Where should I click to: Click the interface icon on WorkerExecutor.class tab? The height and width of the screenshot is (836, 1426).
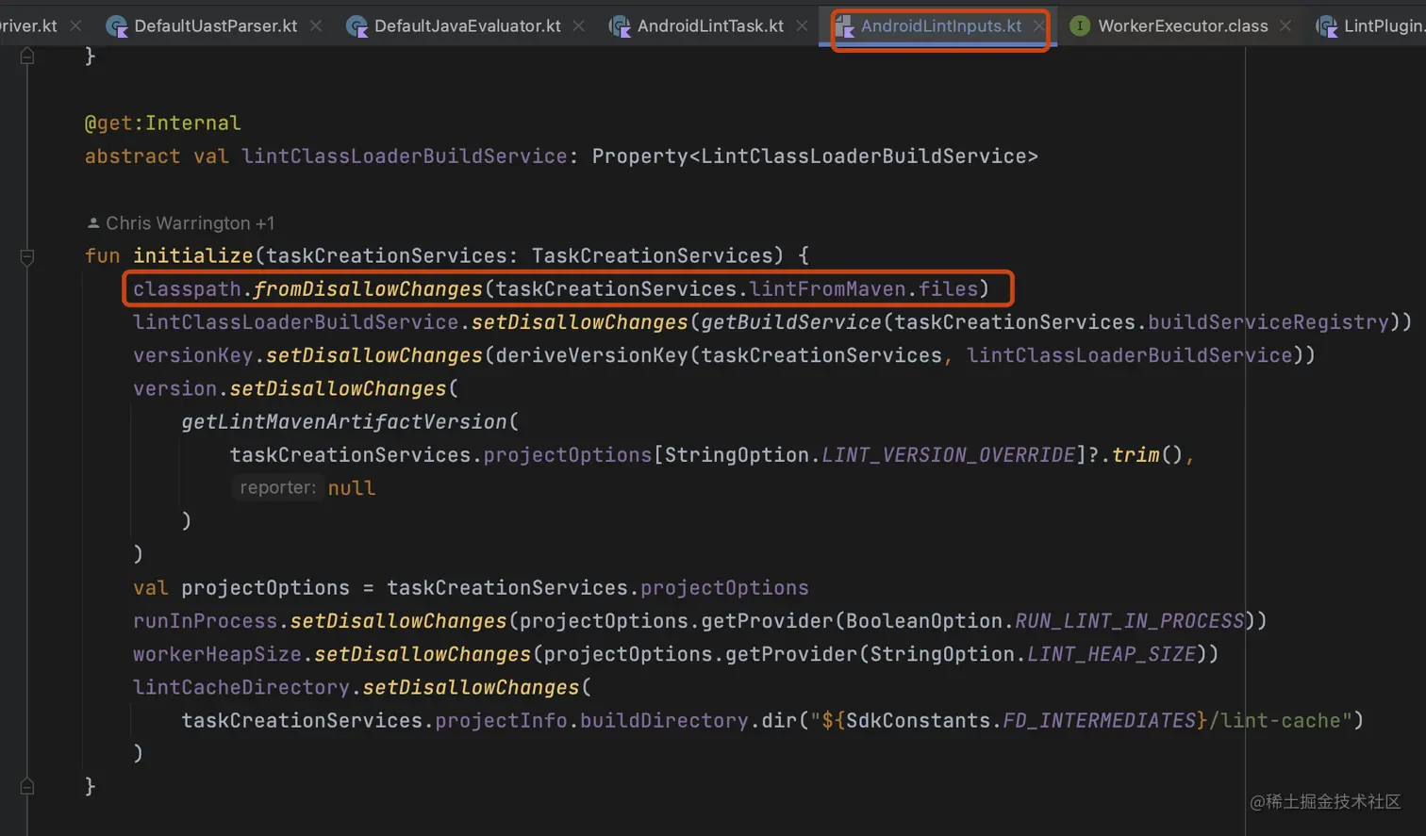click(x=1080, y=26)
